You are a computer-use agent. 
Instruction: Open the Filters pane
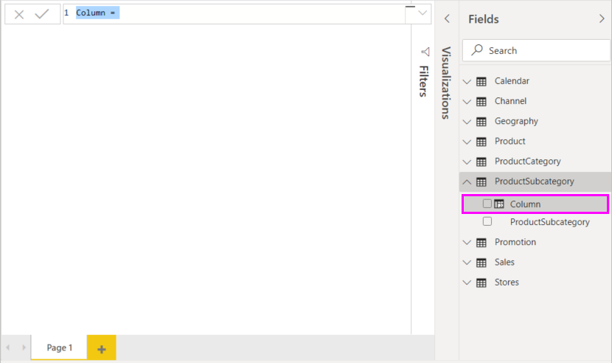423,81
